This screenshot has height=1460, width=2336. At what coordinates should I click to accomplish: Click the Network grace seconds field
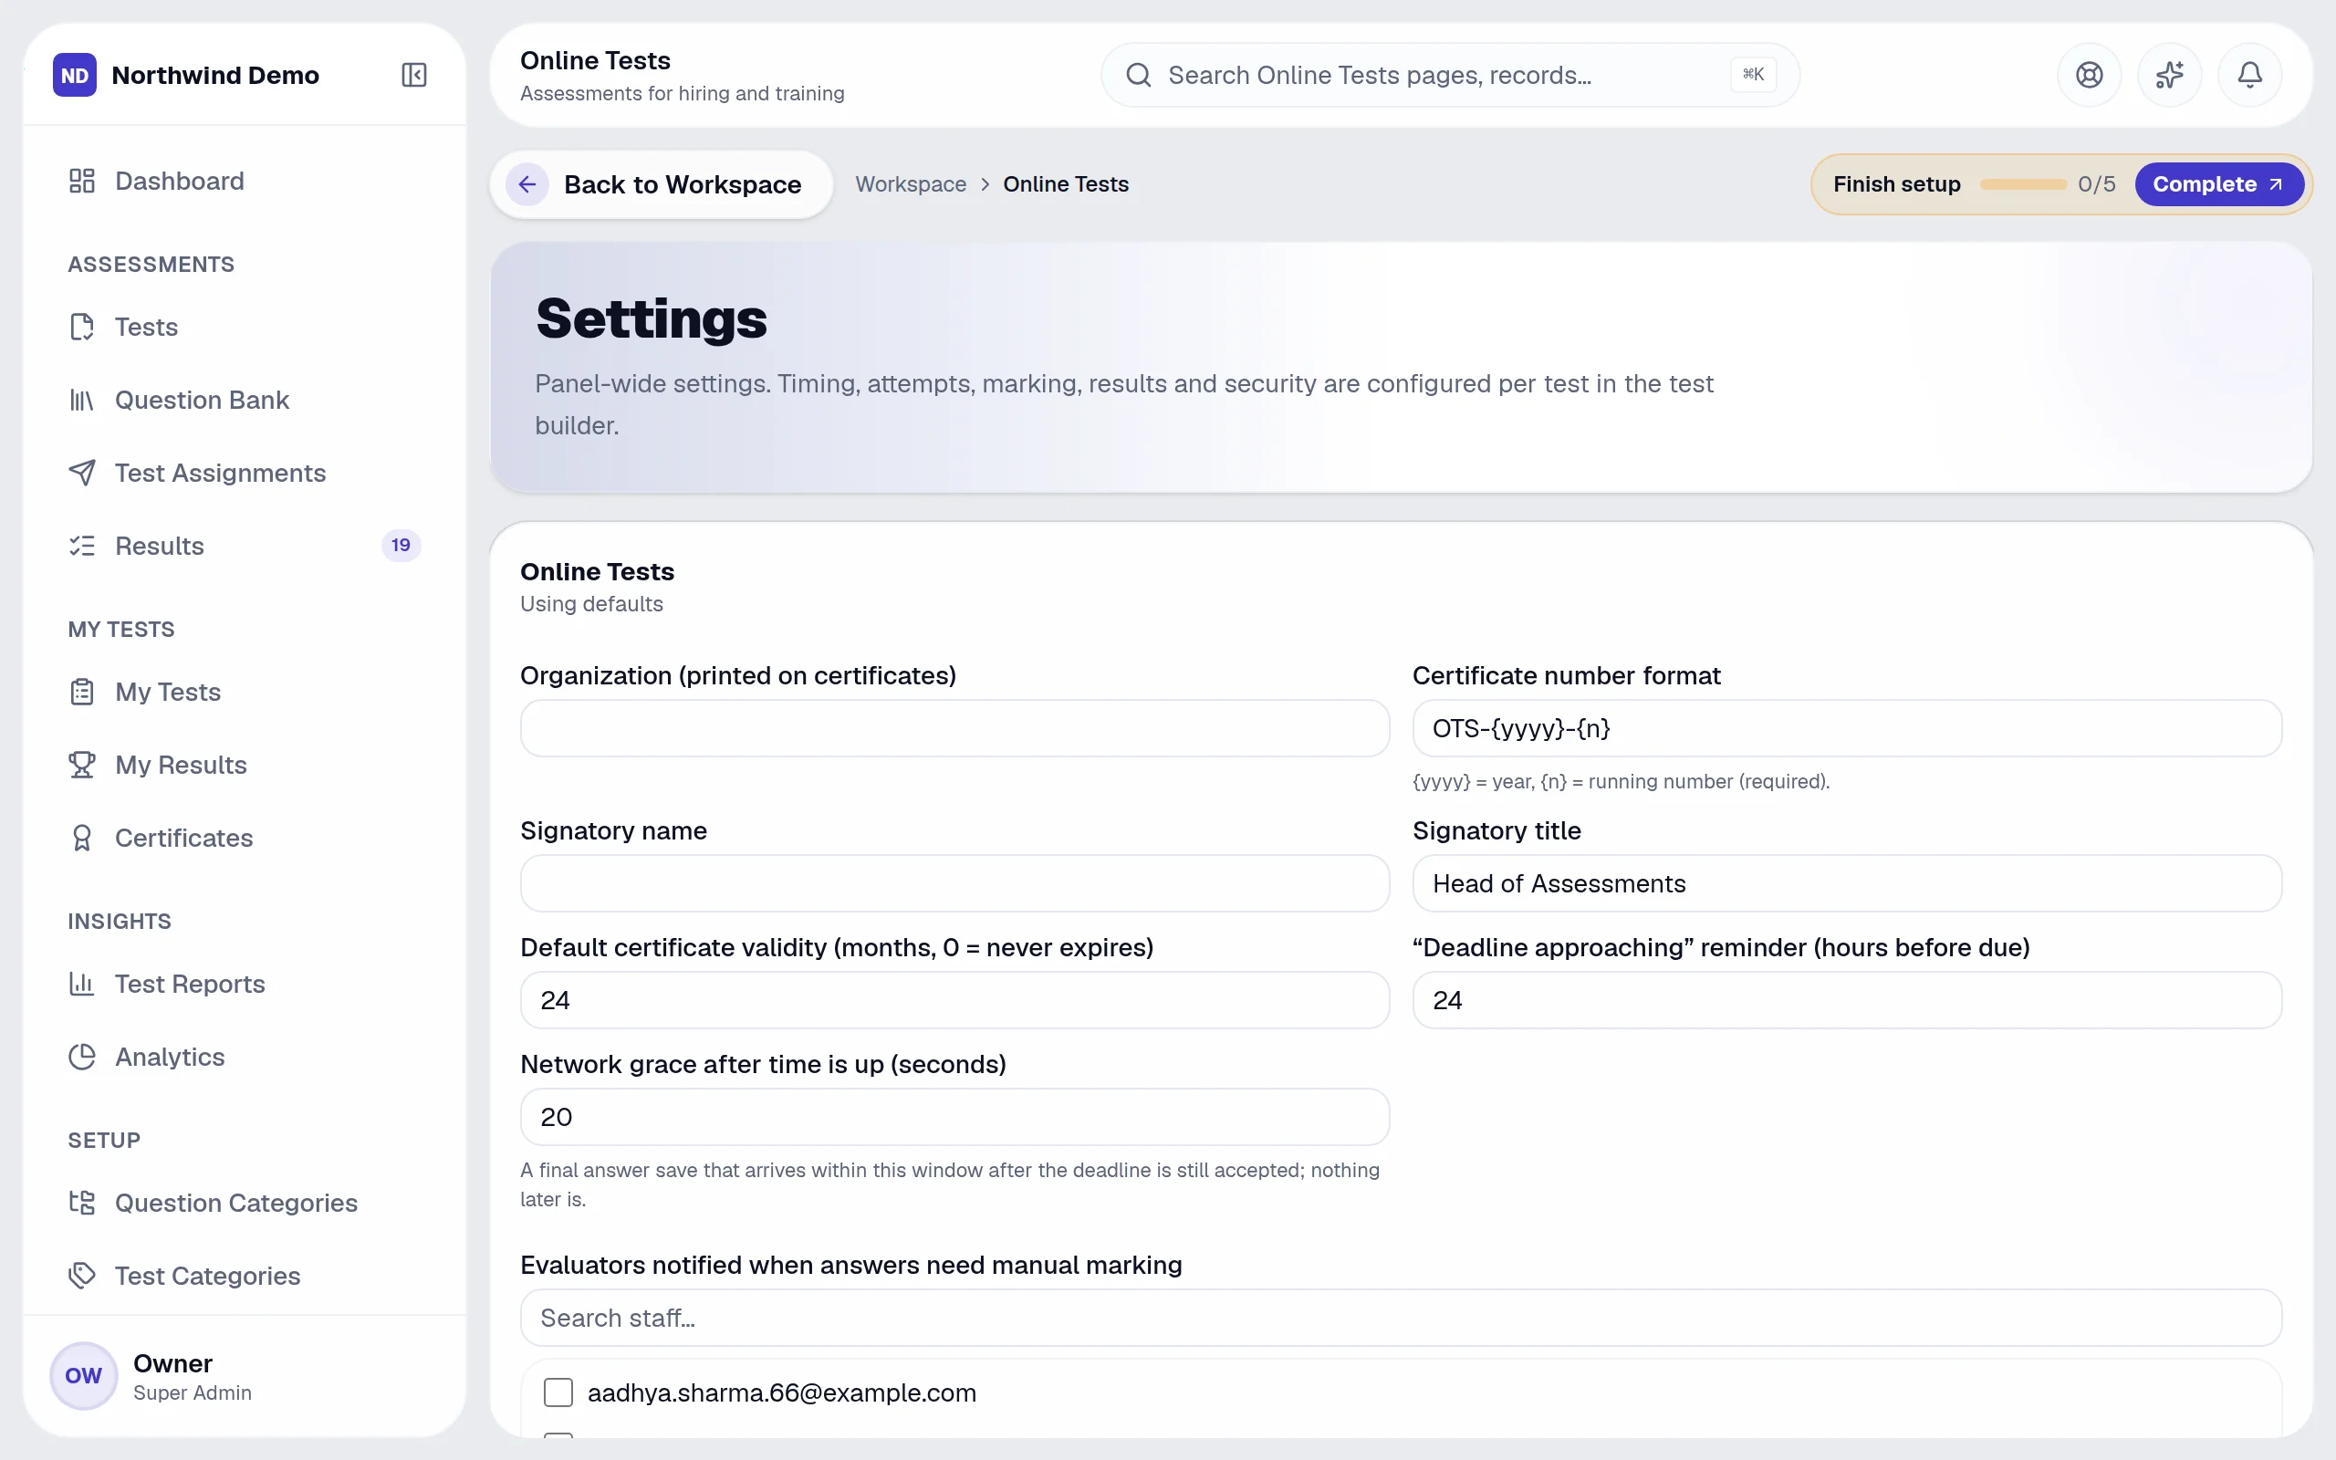954,1117
